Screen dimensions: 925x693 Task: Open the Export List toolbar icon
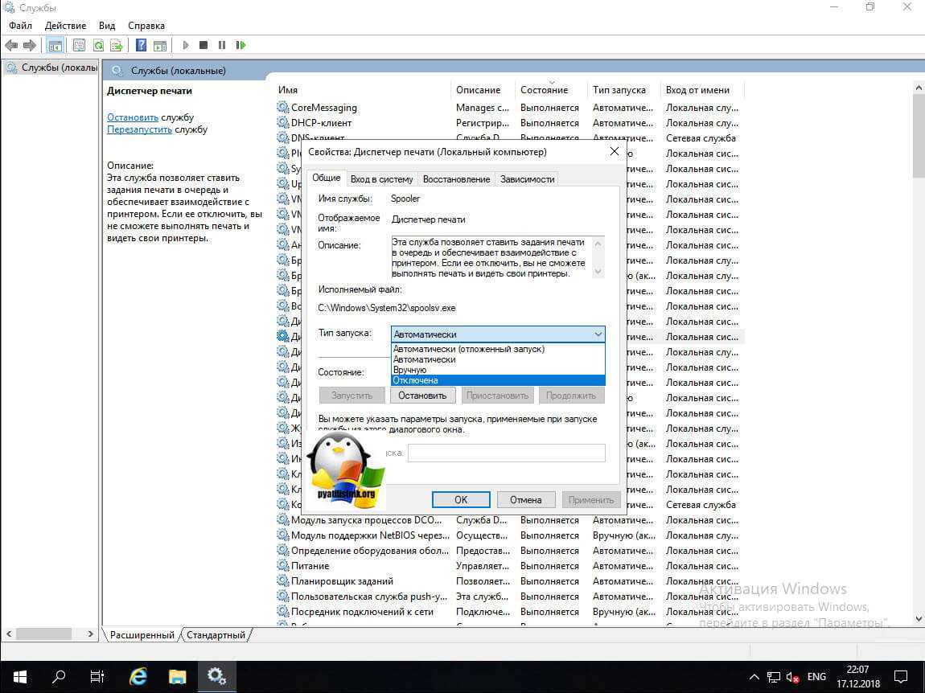tap(117, 46)
